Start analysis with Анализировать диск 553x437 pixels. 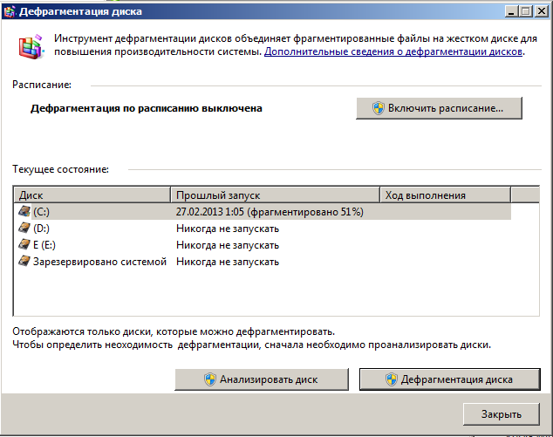coord(262,379)
